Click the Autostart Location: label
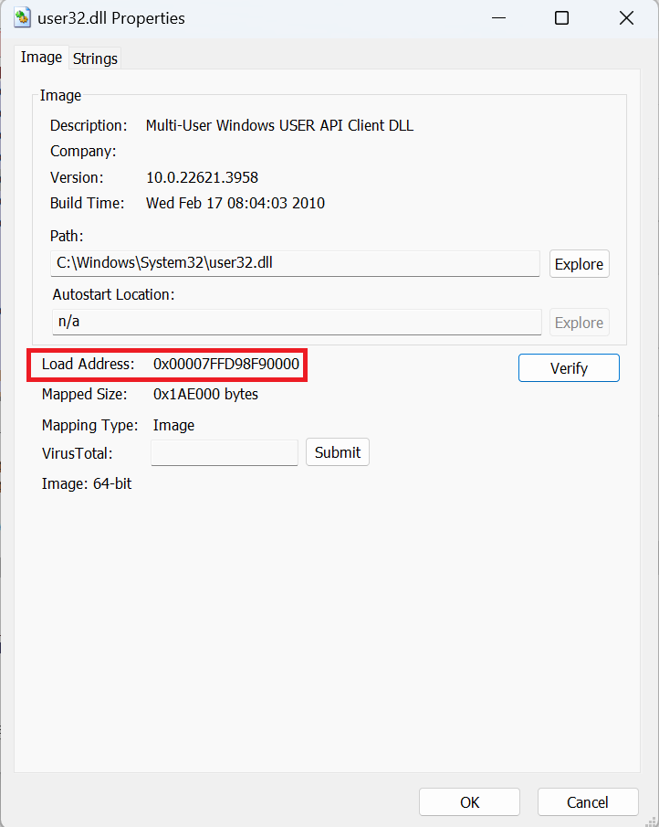 [x=113, y=294]
